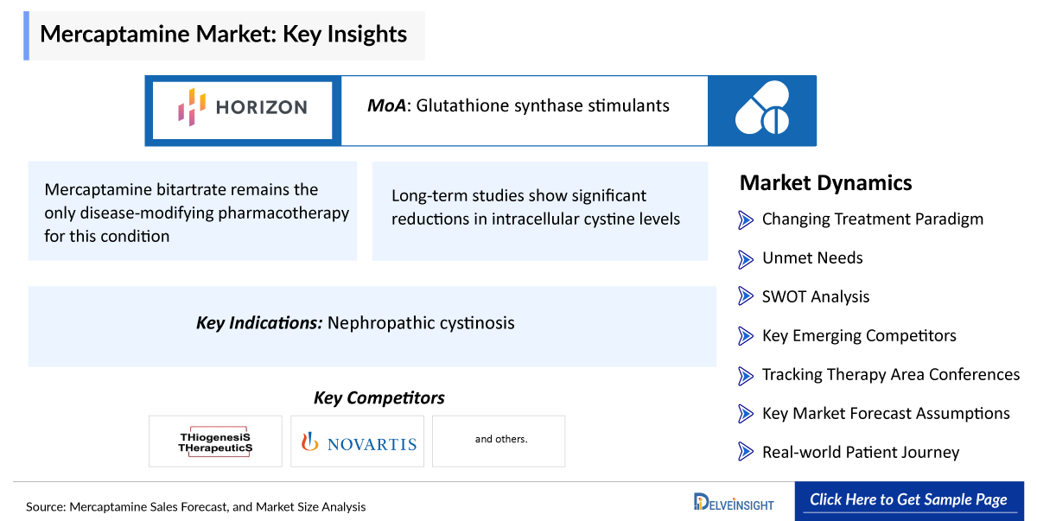Click the Key Indications Nephropathic cystinosis panel
Screen dimensions: 1037x521
pos(372,325)
